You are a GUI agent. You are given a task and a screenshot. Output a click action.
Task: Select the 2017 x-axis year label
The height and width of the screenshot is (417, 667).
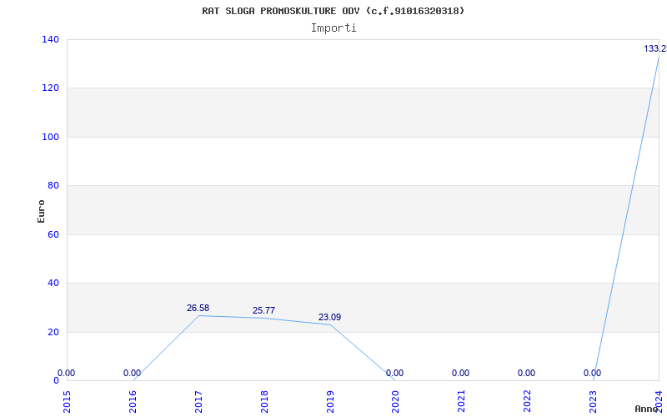click(198, 401)
